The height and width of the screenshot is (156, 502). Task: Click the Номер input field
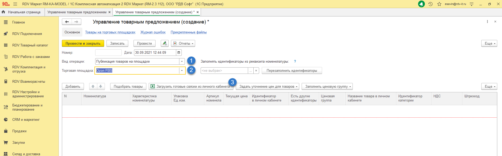tap(108, 52)
